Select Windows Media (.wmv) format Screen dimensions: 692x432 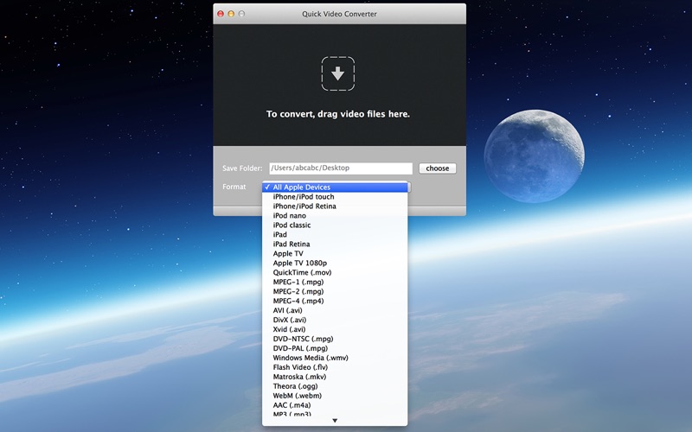pos(335,358)
